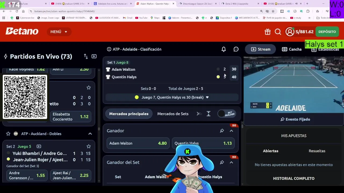Viewport: 344px width, 193px height.
Task: Click the Adelaide tennis stream video
Action: pyautogui.click(x=294, y=85)
